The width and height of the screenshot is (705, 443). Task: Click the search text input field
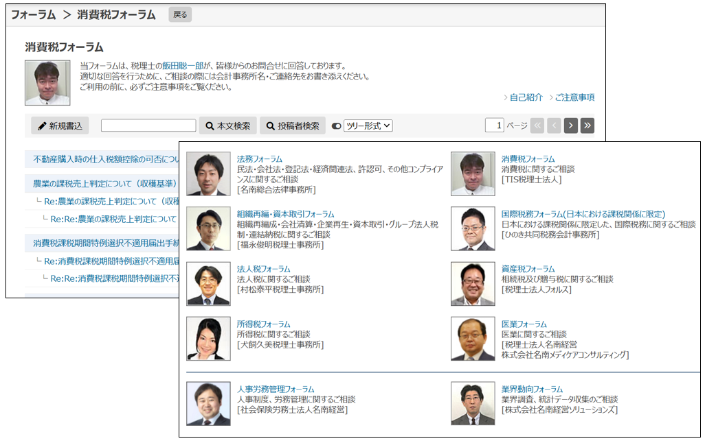coord(148,125)
